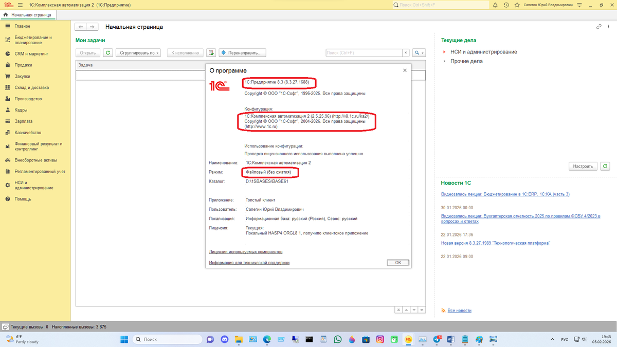This screenshot has height=347, width=617.
Task: Open WhatsApp from the taskbar
Action: 337,339
